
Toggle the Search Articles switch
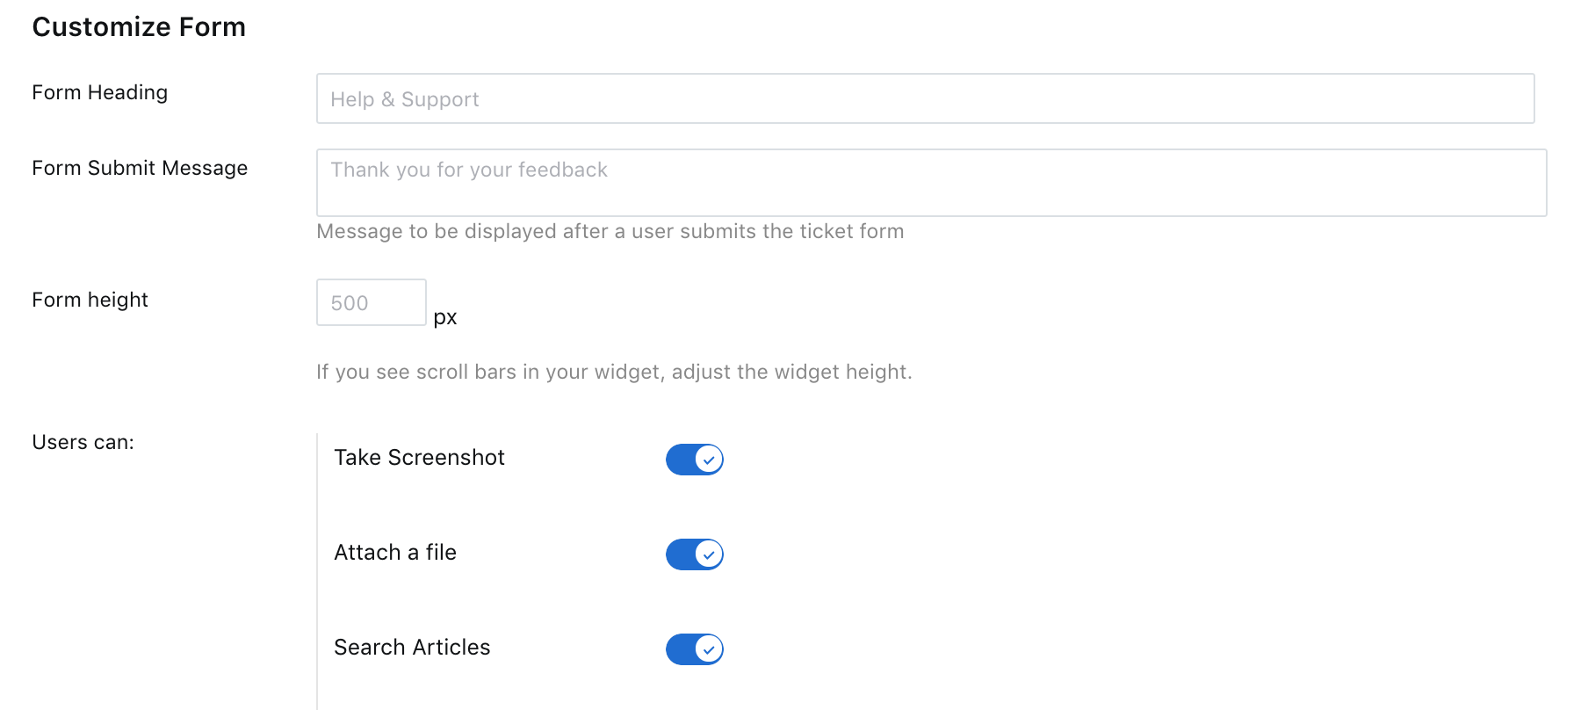point(694,648)
